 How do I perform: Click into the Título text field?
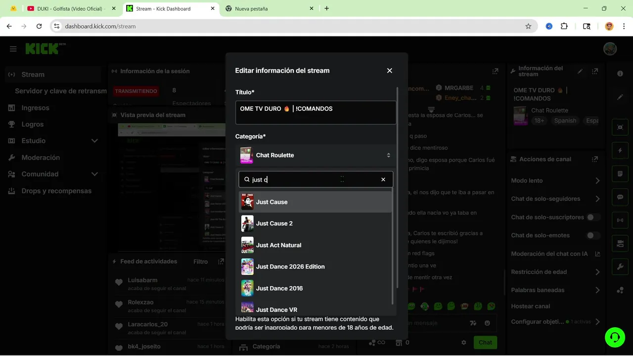316,113
